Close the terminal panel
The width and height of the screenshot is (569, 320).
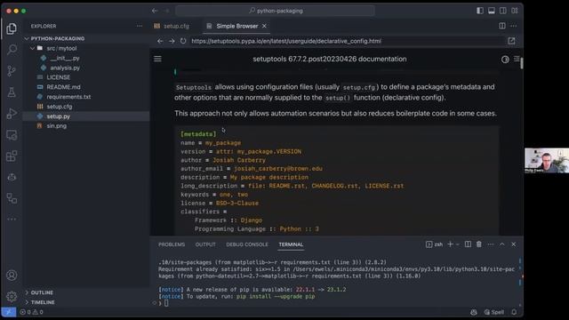click(514, 244)
